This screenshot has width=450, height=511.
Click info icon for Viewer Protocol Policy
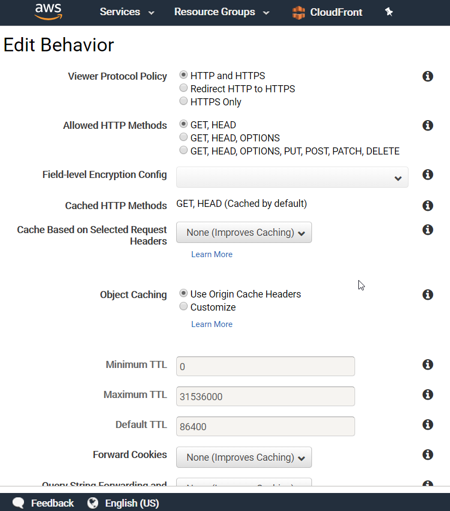[428, 76]
